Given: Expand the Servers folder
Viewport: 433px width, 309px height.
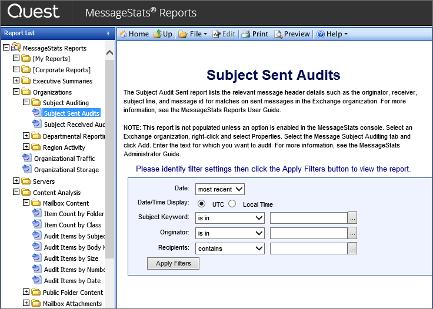Looking at the screenshot, I should 16,181.
